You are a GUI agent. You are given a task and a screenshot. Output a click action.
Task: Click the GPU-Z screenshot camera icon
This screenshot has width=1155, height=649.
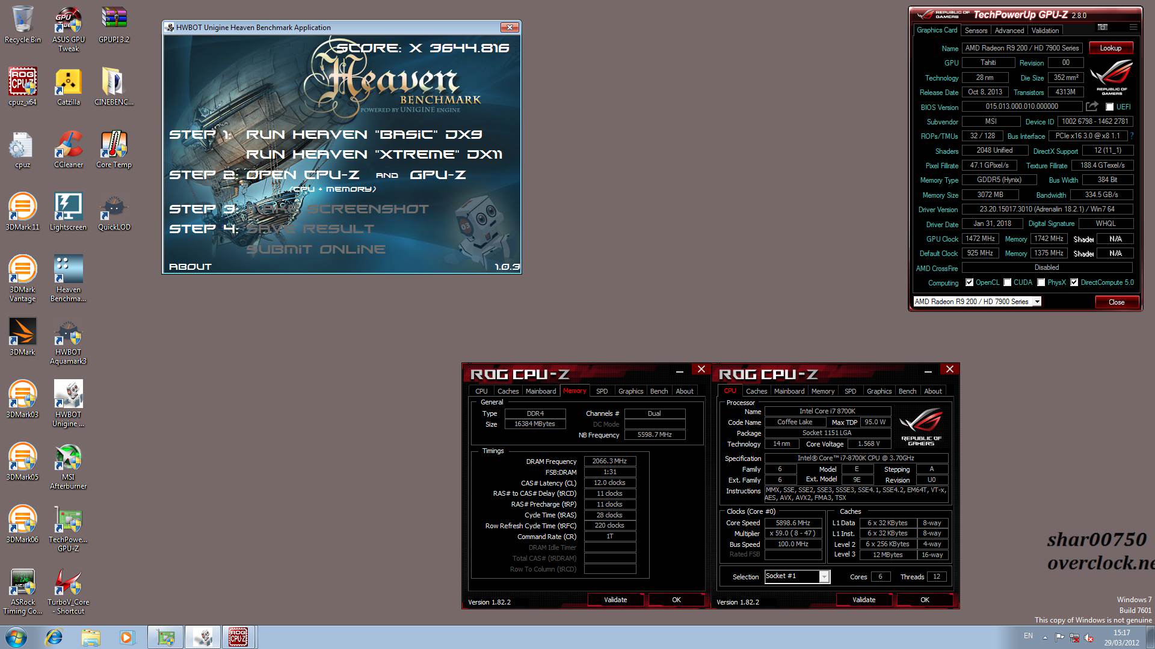click(x=1102, y=28)
